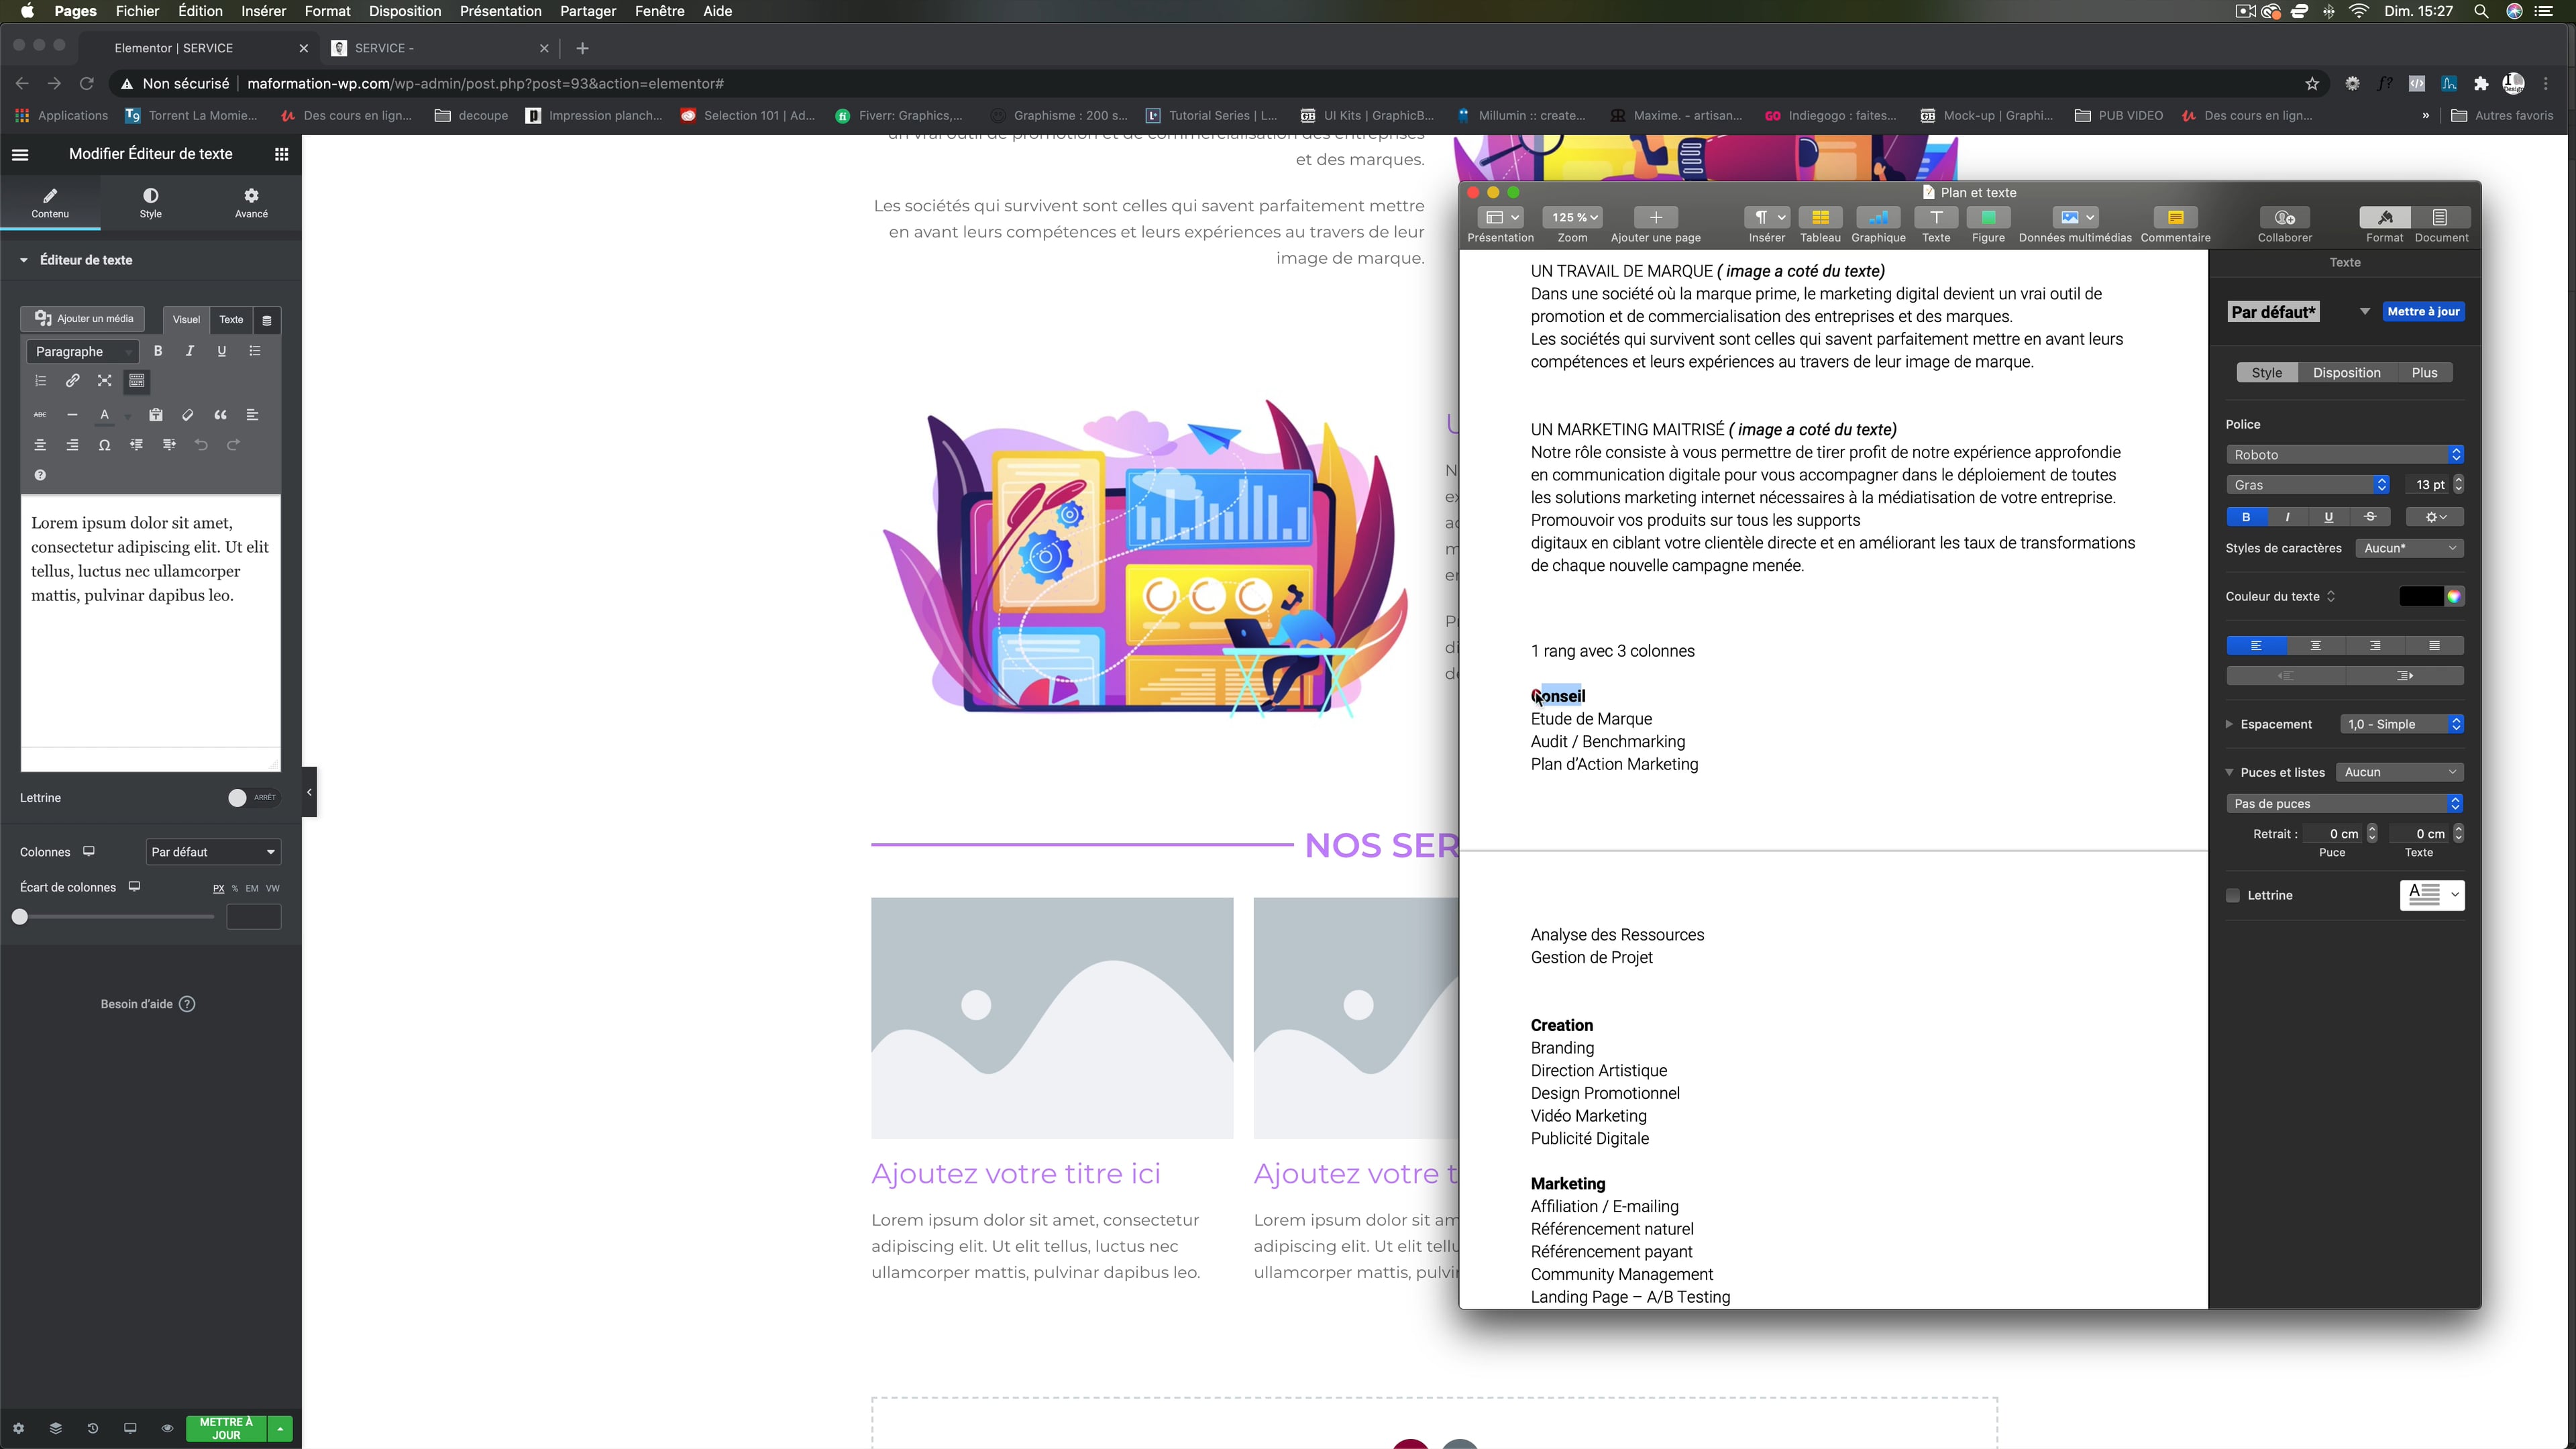
Task: Click Bold icon in Elementor text editor
Action: [157, 351]
